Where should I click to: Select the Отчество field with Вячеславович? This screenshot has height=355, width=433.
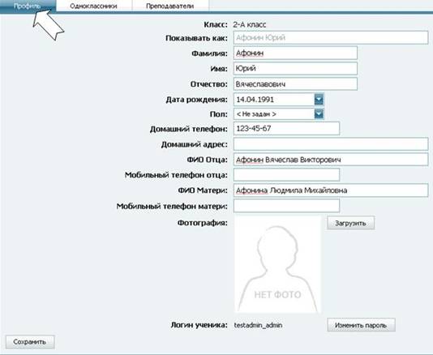[295, 84]
